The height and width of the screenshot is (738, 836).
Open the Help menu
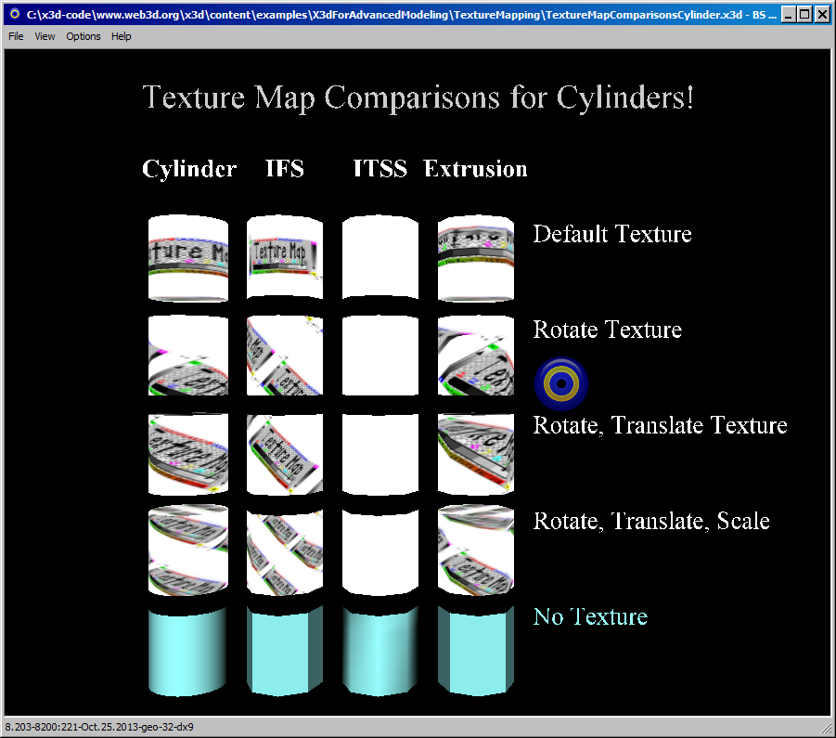tap(122, 36)
